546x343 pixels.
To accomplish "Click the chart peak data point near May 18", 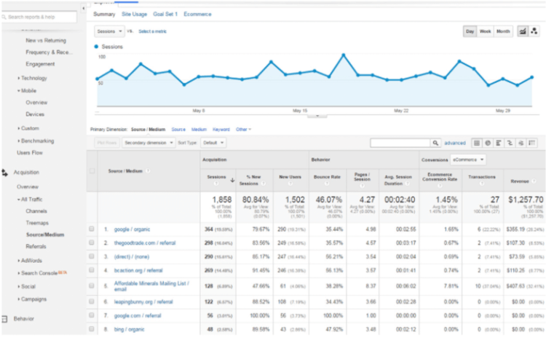I will (x=344, y=55).
